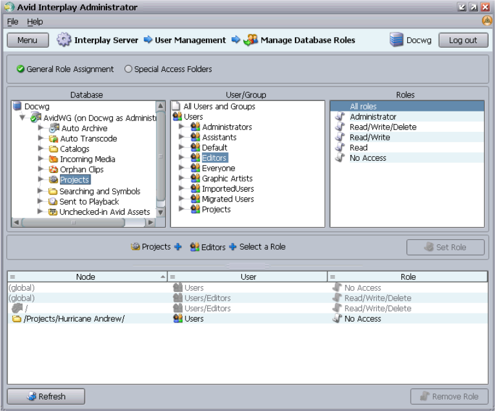
Task: Click the Hurricane Andrew folder icon in table
Action: 16,319
